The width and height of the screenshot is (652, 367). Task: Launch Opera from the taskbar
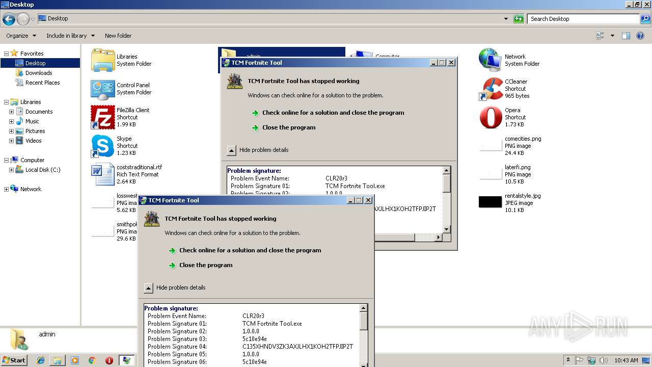(x=109, y=360)
